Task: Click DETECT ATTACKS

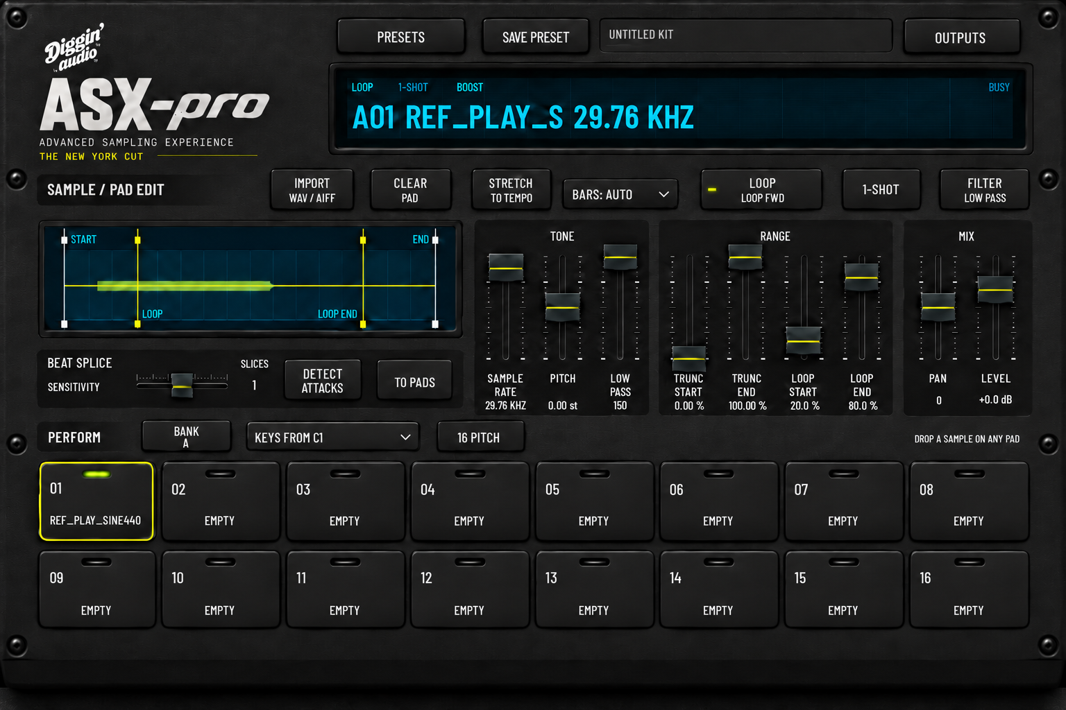Action: (x=323, y=381)
